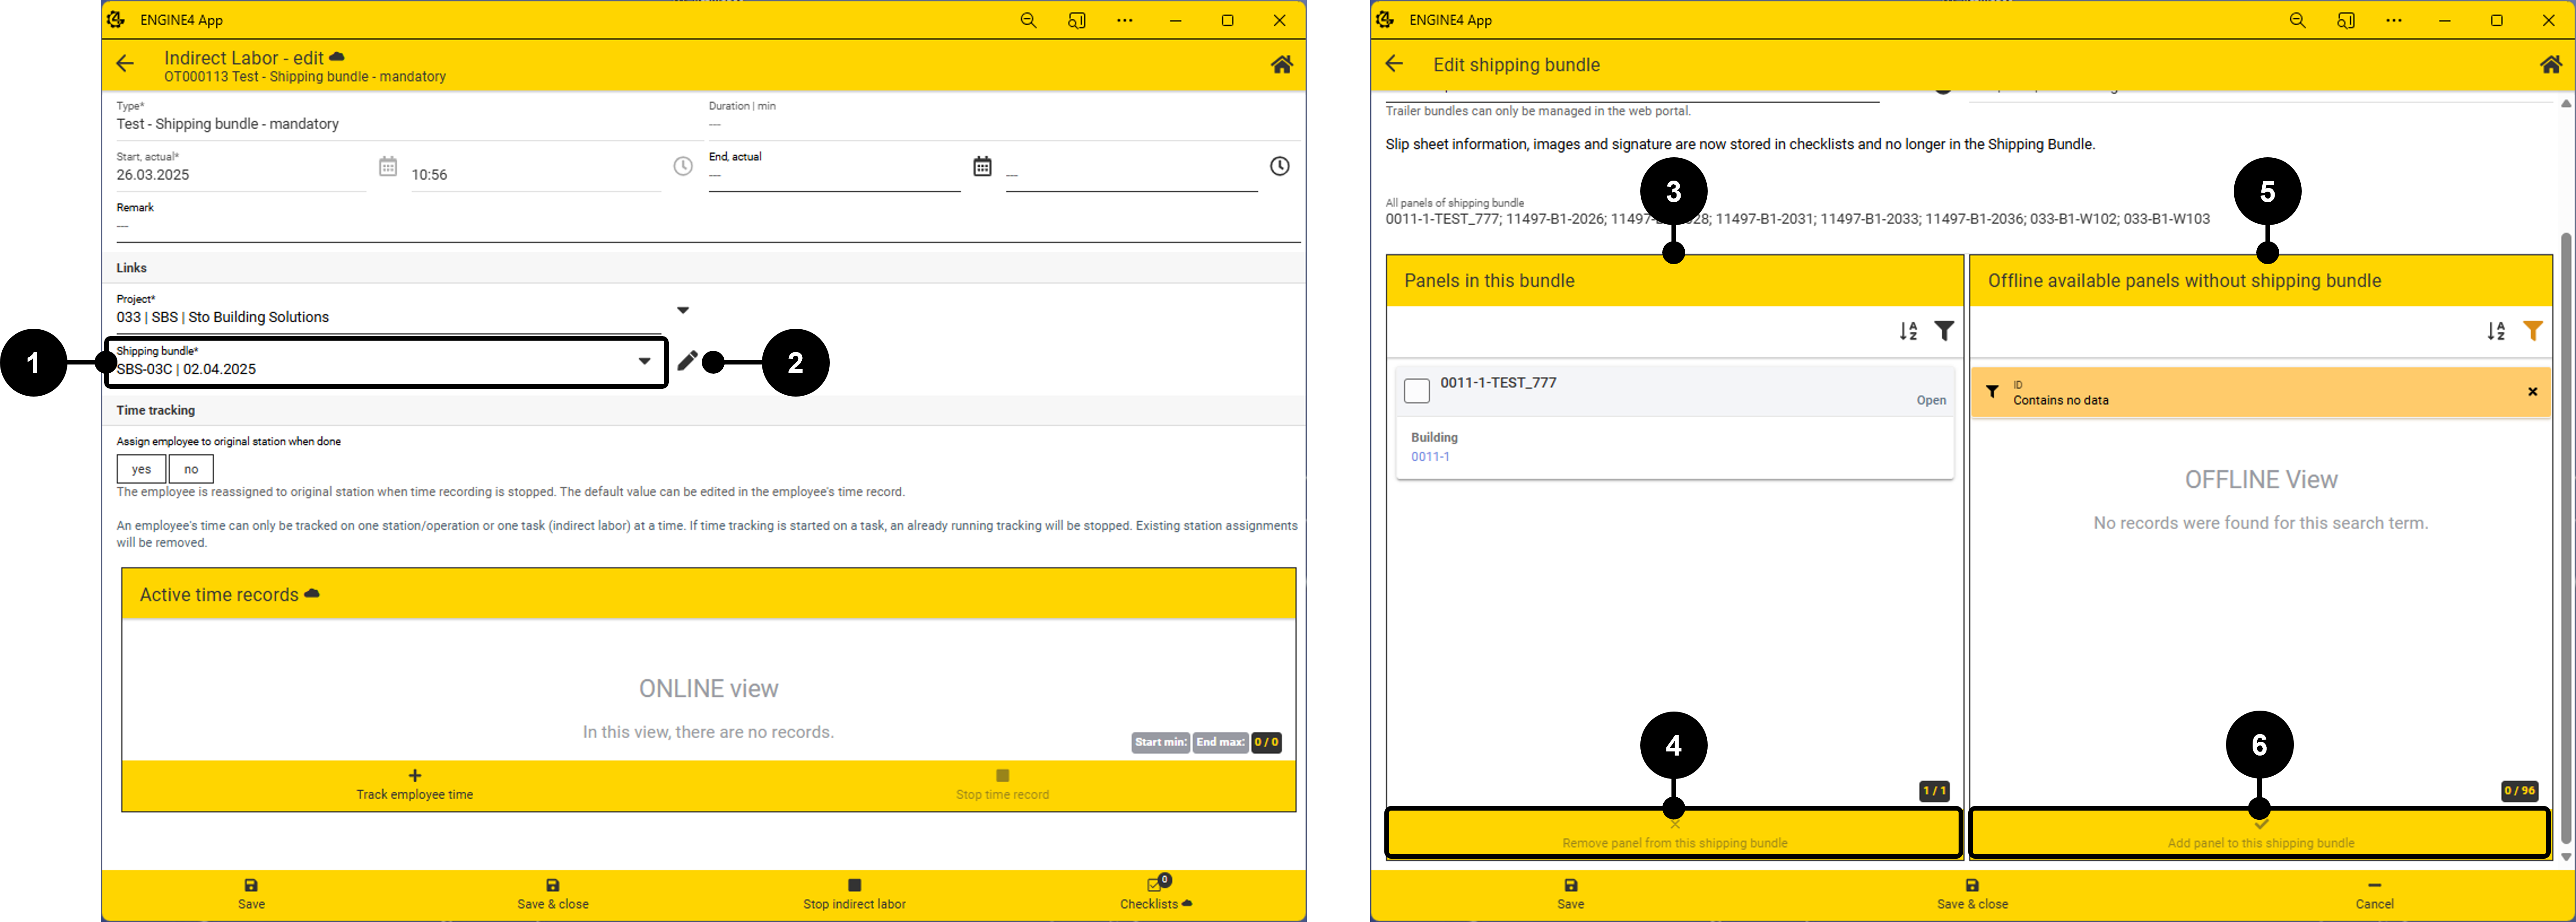
Task: Open Start actual time clock picker
Action: click(x=683, y=166)
